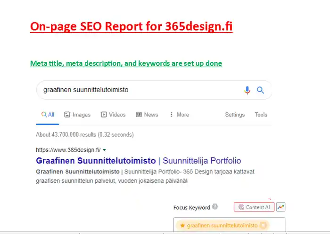The height and width of the screenshot is (234, 330).
Task: Switch to the News tab
Action: click(147, 115)
